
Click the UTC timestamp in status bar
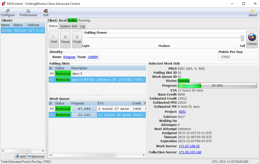[230, 162]
